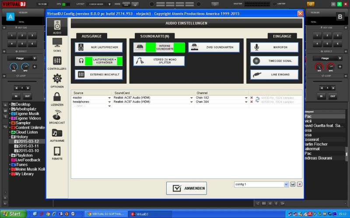350x218 pixels.
Task: Save the config 1 preset with disk icon
Action: (x=293, y=184)
